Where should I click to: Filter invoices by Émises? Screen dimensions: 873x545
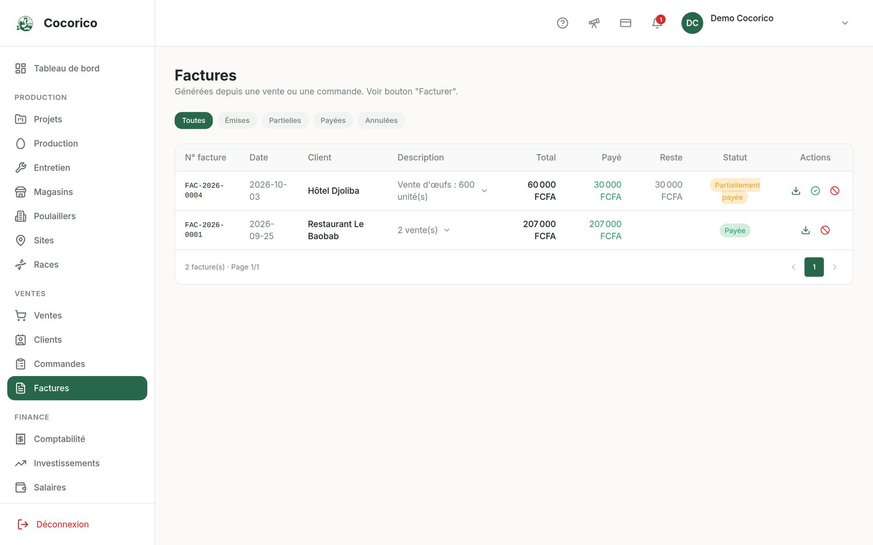[x=237, y=120]
